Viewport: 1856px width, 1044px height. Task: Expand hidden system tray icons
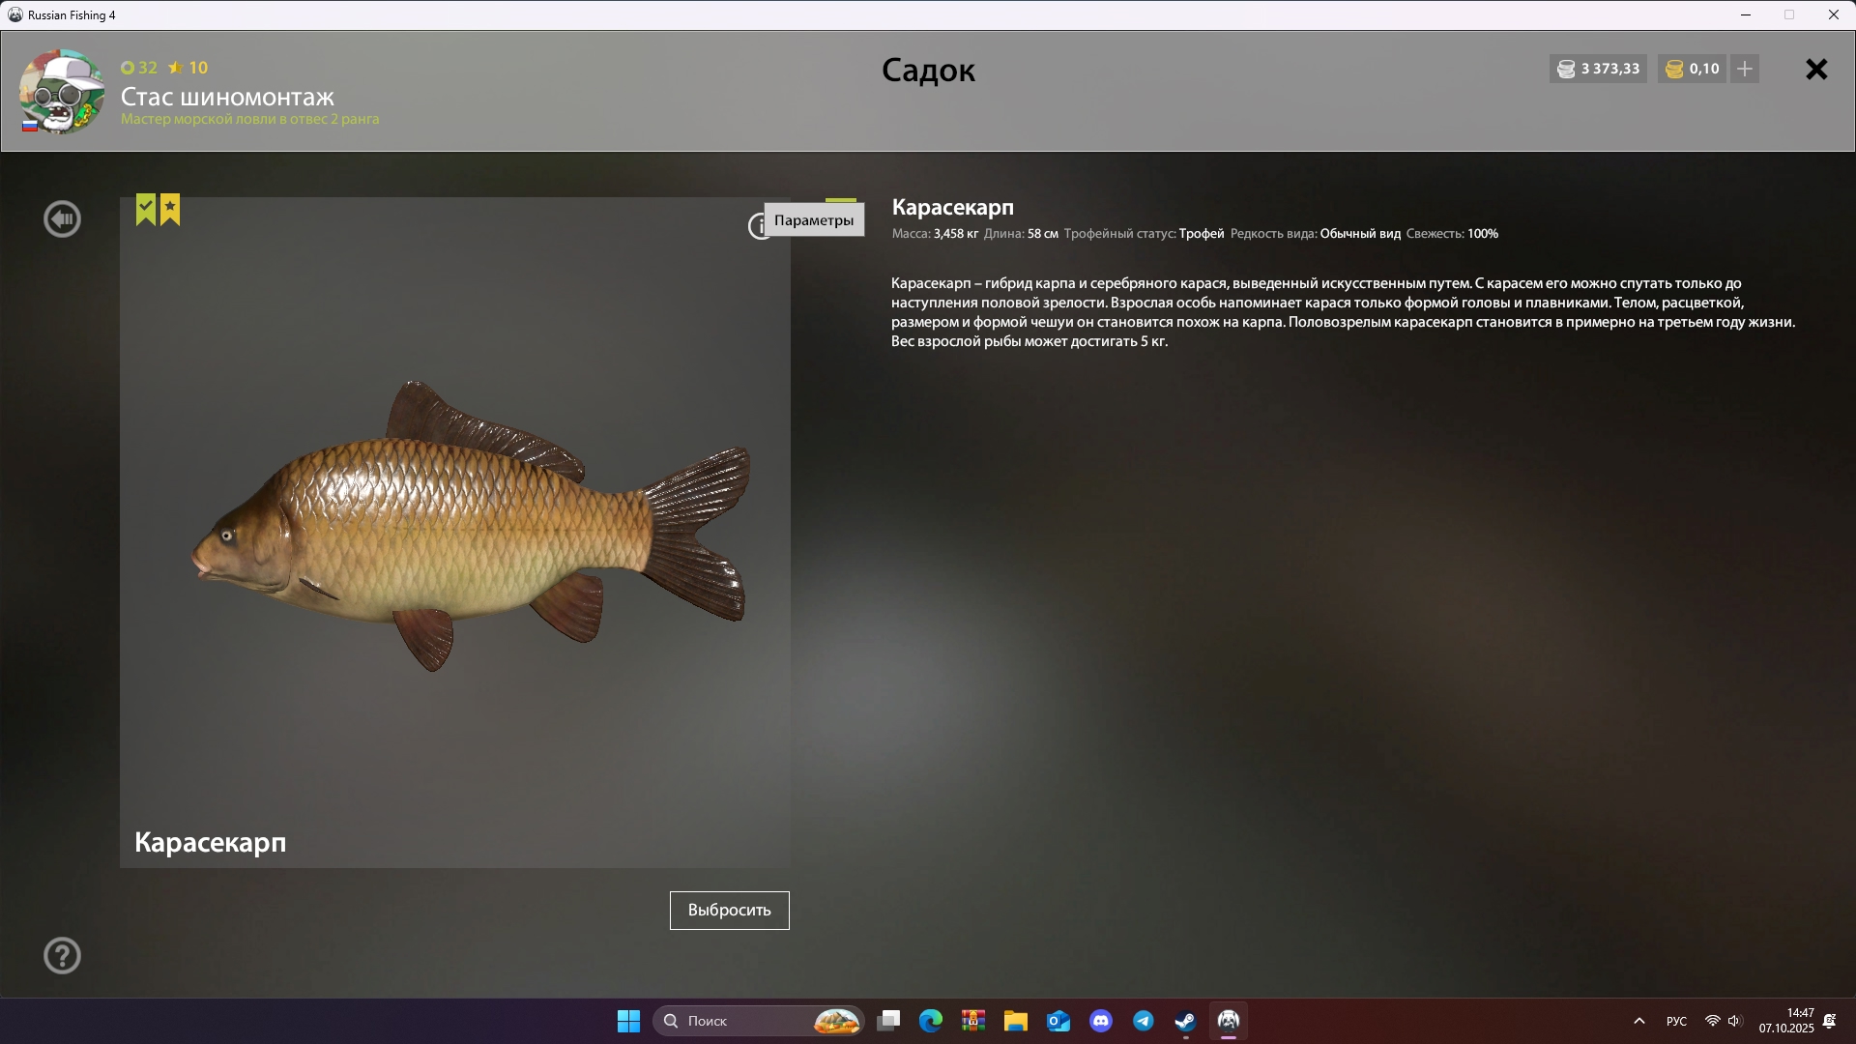[1639, 1021]
